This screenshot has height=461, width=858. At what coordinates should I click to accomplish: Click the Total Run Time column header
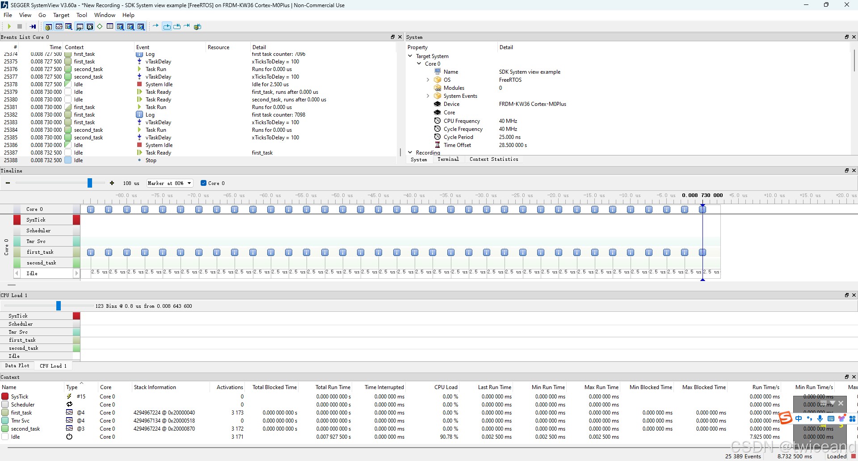[x=333, y=387]
